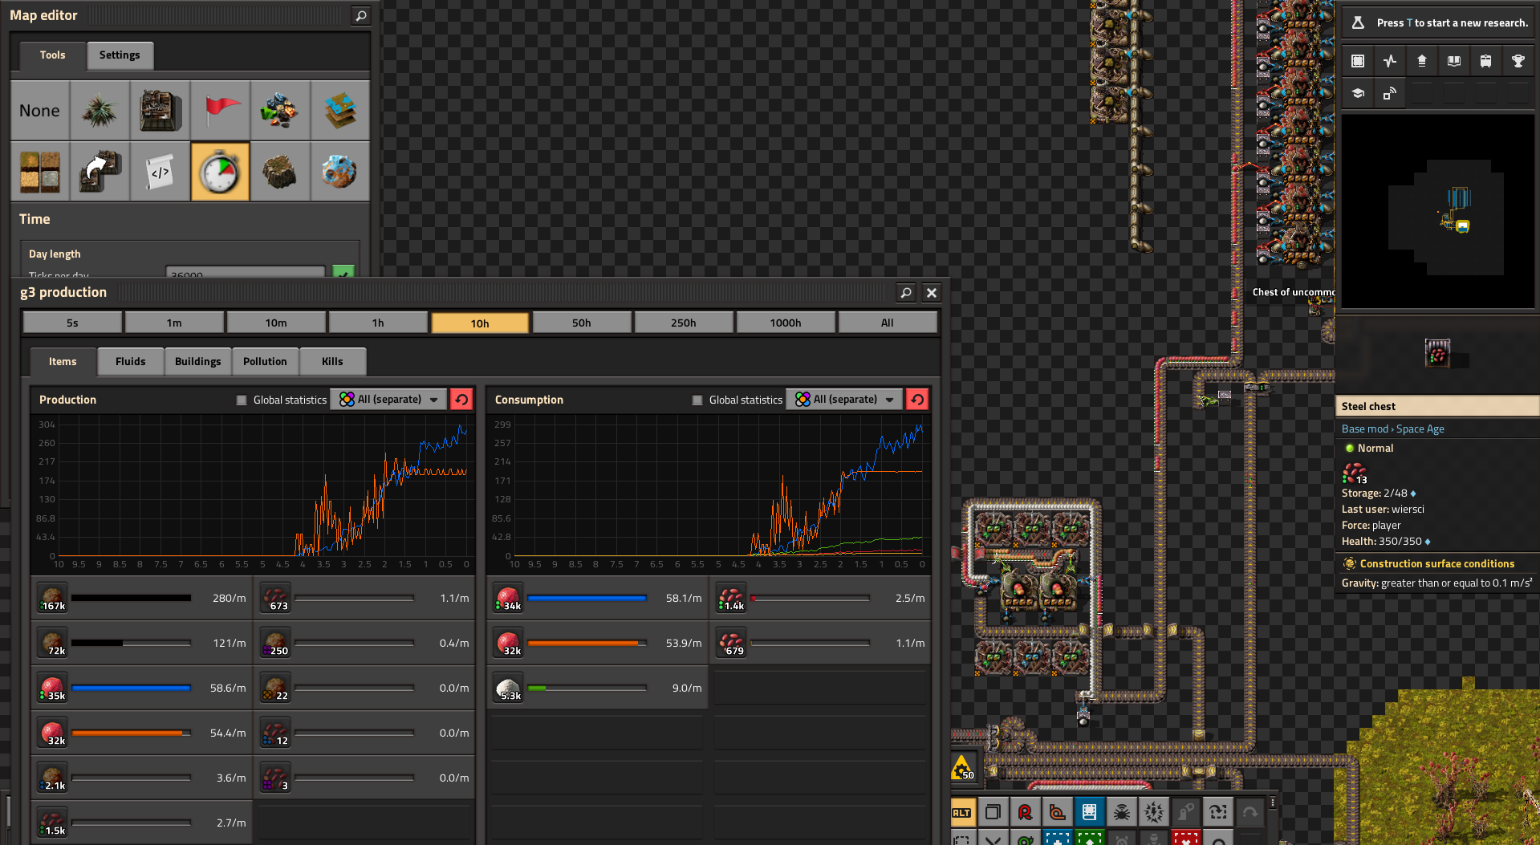The image size is (1540, 845).
Task: Toggle the ALT mode button
Action: (961, 812)
